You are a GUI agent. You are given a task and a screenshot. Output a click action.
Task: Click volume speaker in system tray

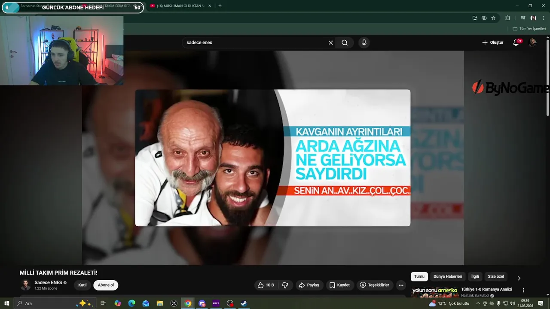[512, 303]
